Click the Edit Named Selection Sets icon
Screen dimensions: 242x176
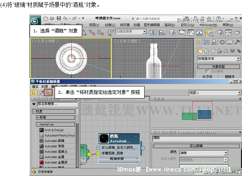coord(111,32)
